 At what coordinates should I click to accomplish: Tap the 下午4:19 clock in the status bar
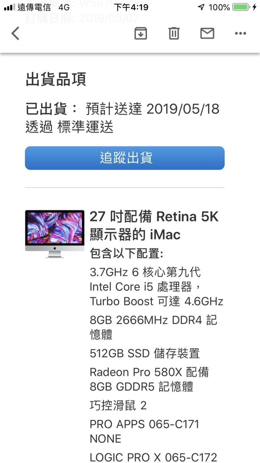(x=131, y=7)
